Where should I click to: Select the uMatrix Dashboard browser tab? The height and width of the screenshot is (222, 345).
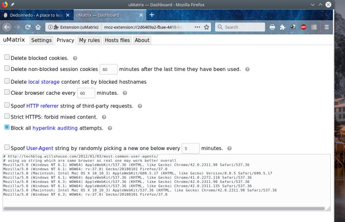point(109,15)
